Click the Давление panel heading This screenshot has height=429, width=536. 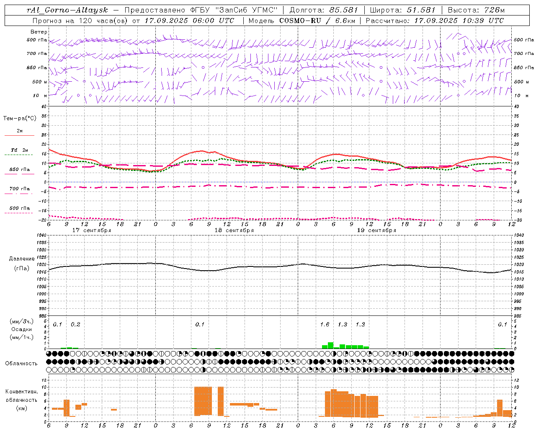(x=22, y=259)
